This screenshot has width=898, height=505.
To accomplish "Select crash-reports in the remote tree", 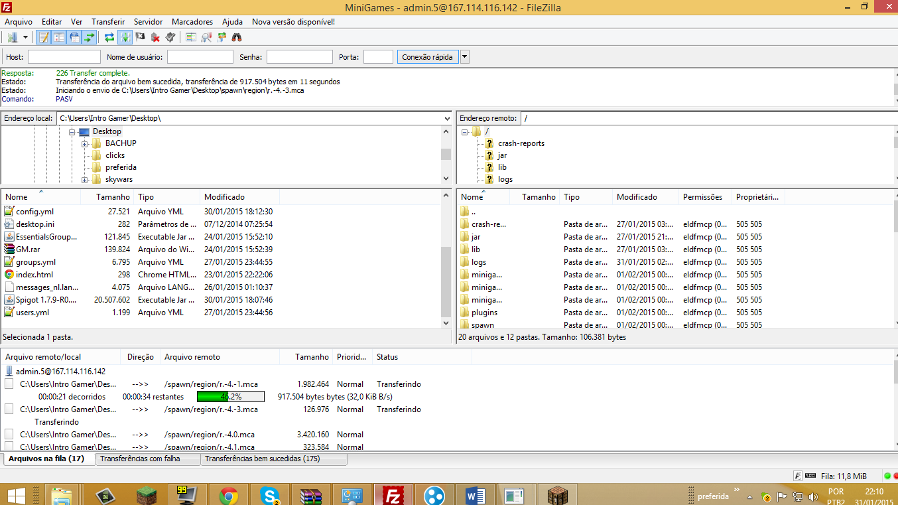I will click(x=521, y=143).
